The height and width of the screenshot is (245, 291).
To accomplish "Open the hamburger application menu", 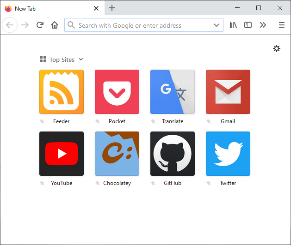I will pyautogui.click(x=282, y=25).
